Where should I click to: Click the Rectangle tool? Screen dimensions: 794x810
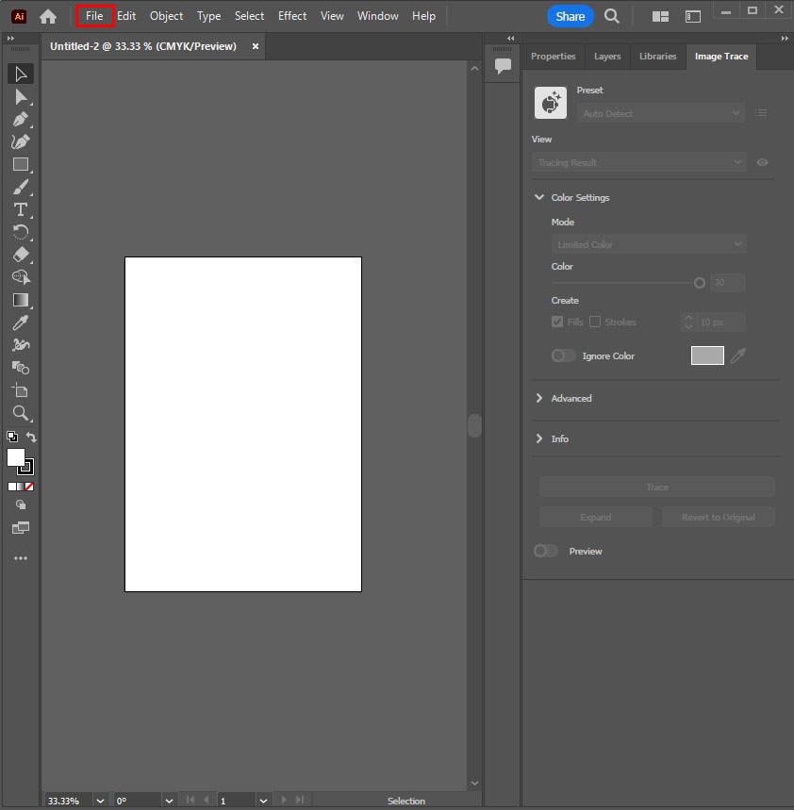(20, 164)
